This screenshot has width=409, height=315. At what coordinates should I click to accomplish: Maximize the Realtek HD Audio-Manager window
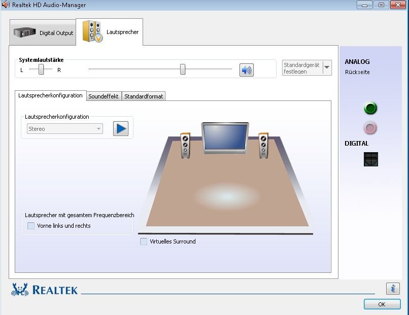click(x=381, y=5)
